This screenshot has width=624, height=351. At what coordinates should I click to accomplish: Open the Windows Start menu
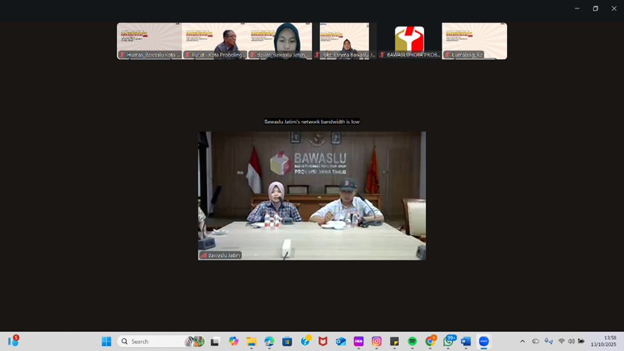pos(106,341)
